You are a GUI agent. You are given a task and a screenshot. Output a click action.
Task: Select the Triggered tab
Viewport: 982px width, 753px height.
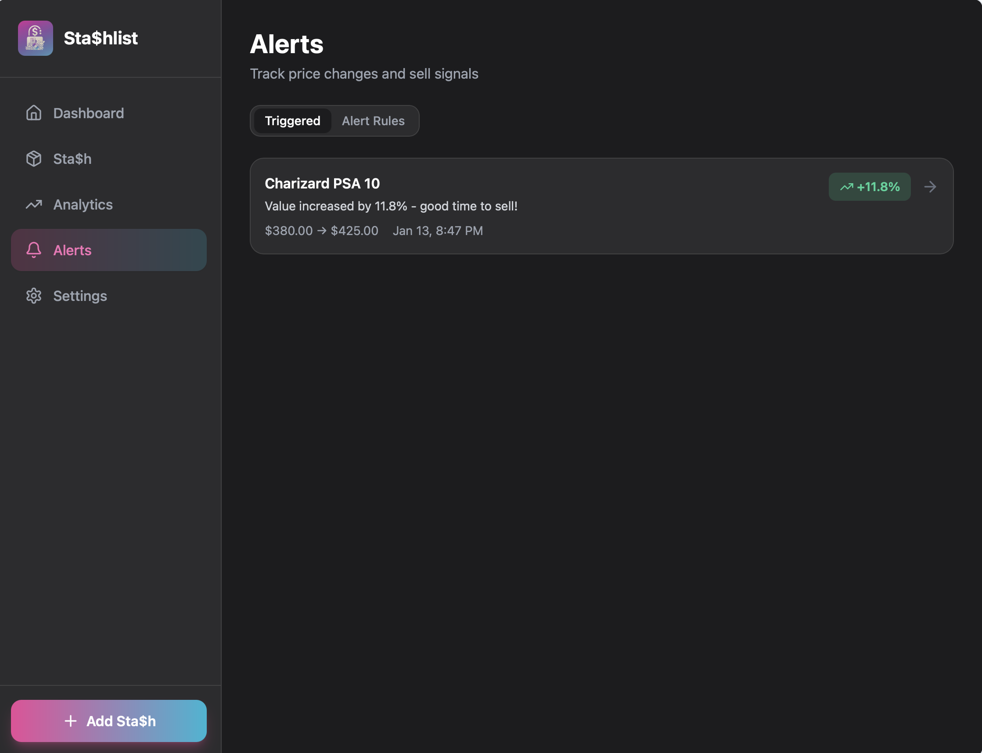[x=292, y=121]
